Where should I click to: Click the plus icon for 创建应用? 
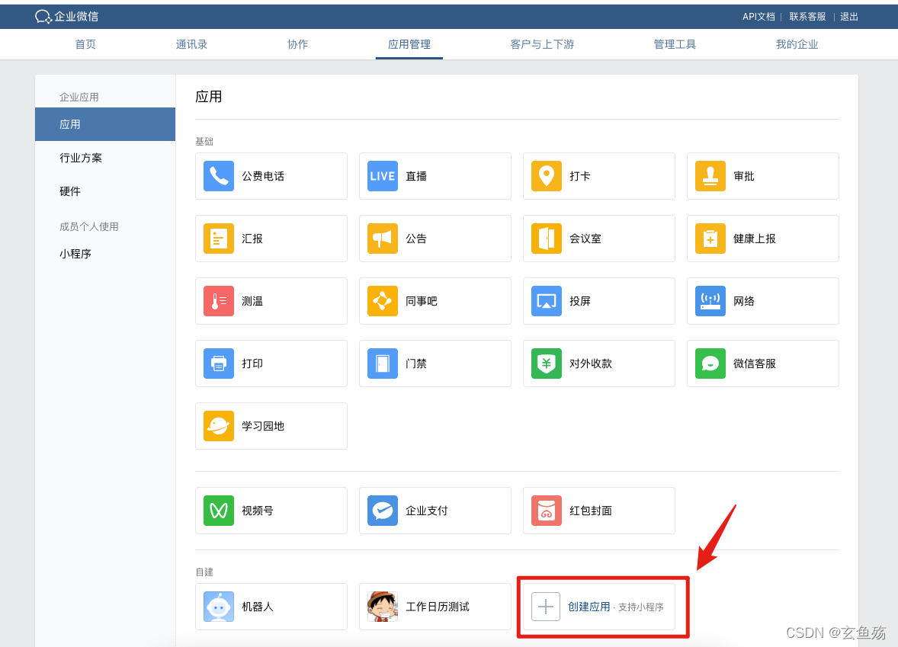click(545, 607)
